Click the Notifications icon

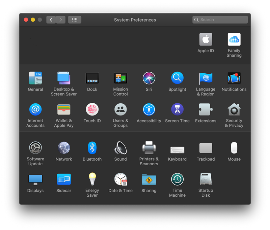(234, 78)
